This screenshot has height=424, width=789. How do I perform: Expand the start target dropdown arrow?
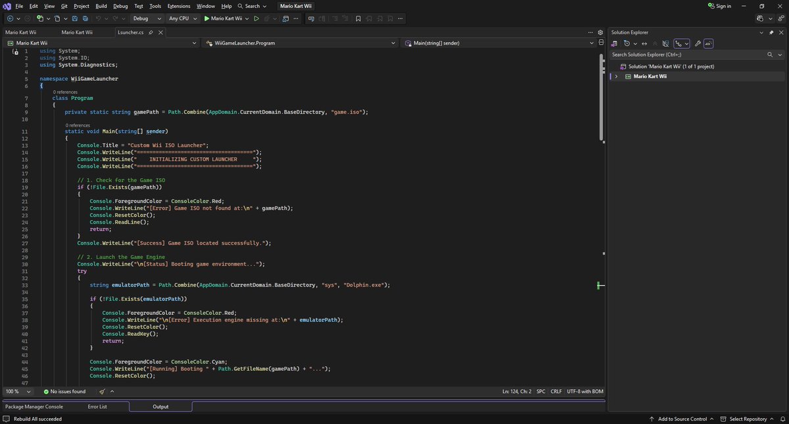coord(247,18)
